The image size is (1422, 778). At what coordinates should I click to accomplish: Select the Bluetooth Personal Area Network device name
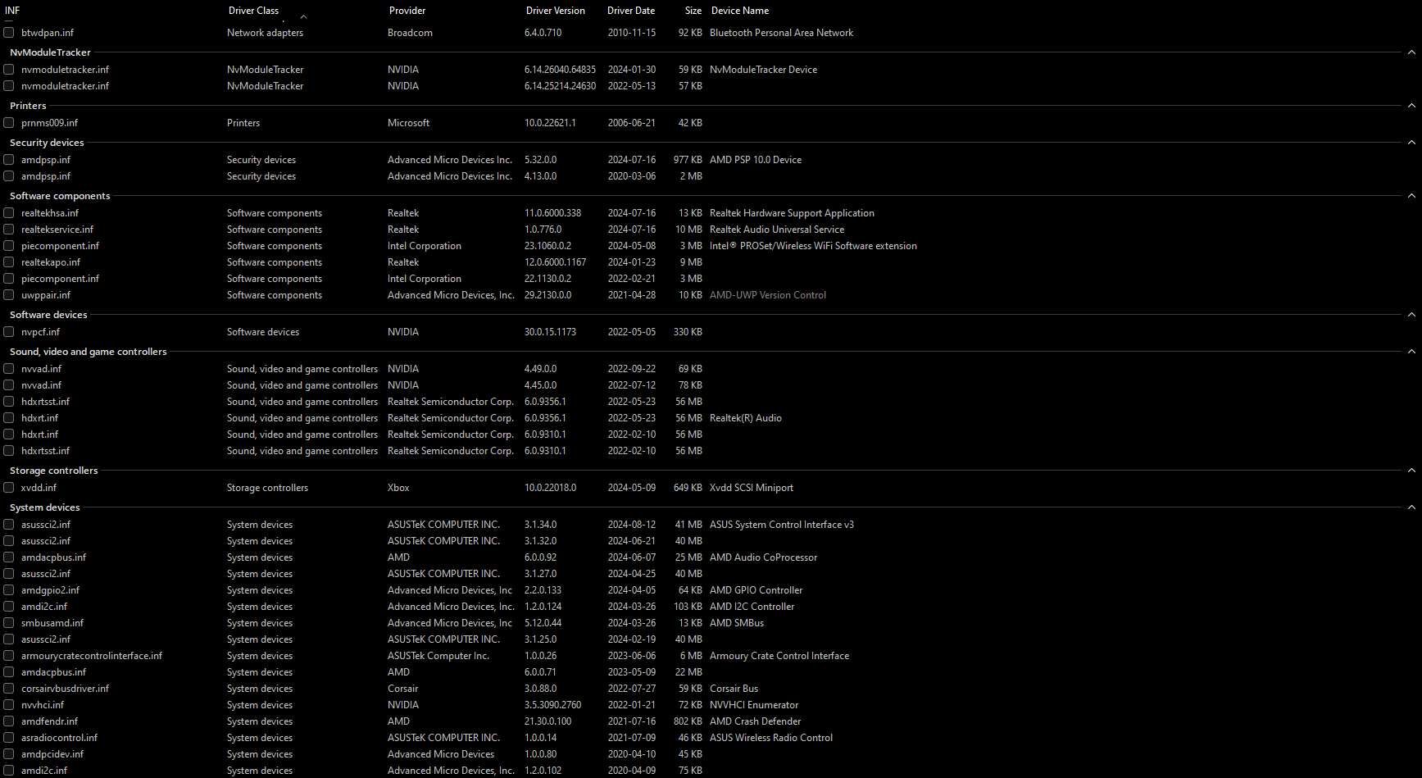point(781,33)
